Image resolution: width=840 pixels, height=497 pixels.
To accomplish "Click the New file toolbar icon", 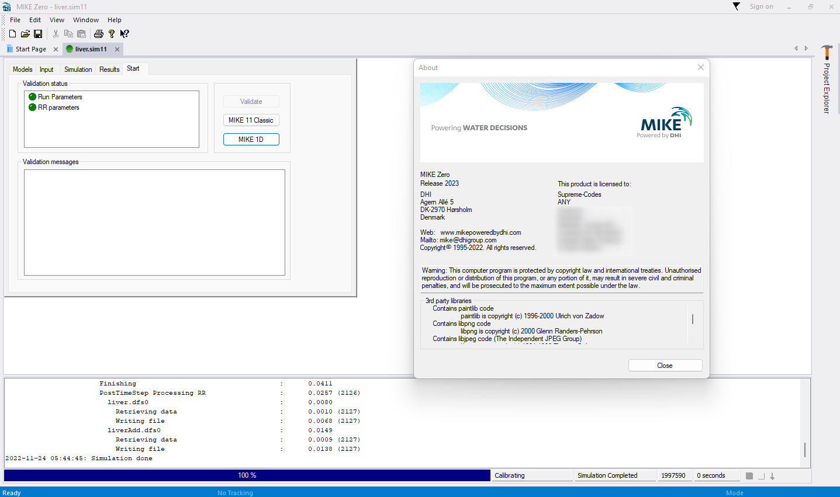I will [x=12, y=34].
